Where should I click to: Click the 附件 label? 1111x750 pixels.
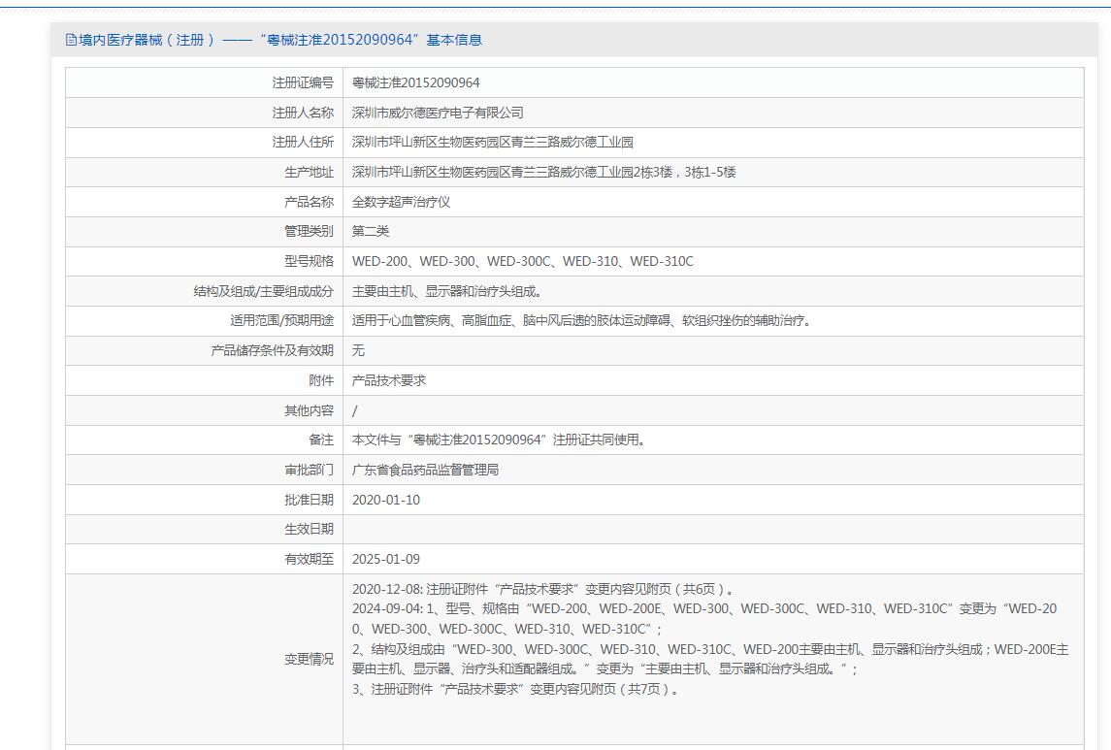(x=321, y=380)
